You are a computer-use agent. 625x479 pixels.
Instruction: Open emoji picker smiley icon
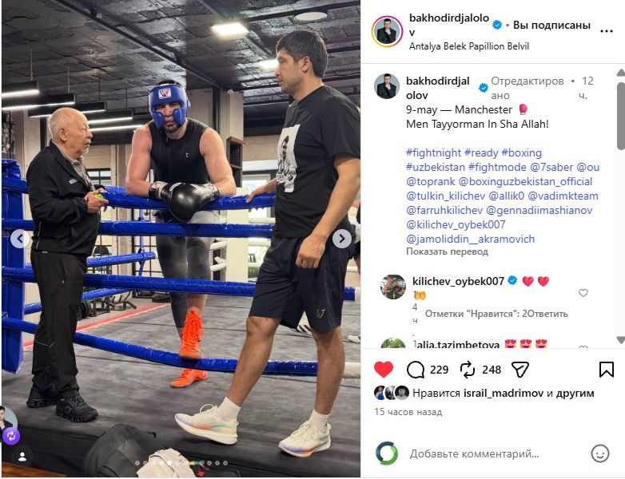pyautogui.click(x=600, y=453)
